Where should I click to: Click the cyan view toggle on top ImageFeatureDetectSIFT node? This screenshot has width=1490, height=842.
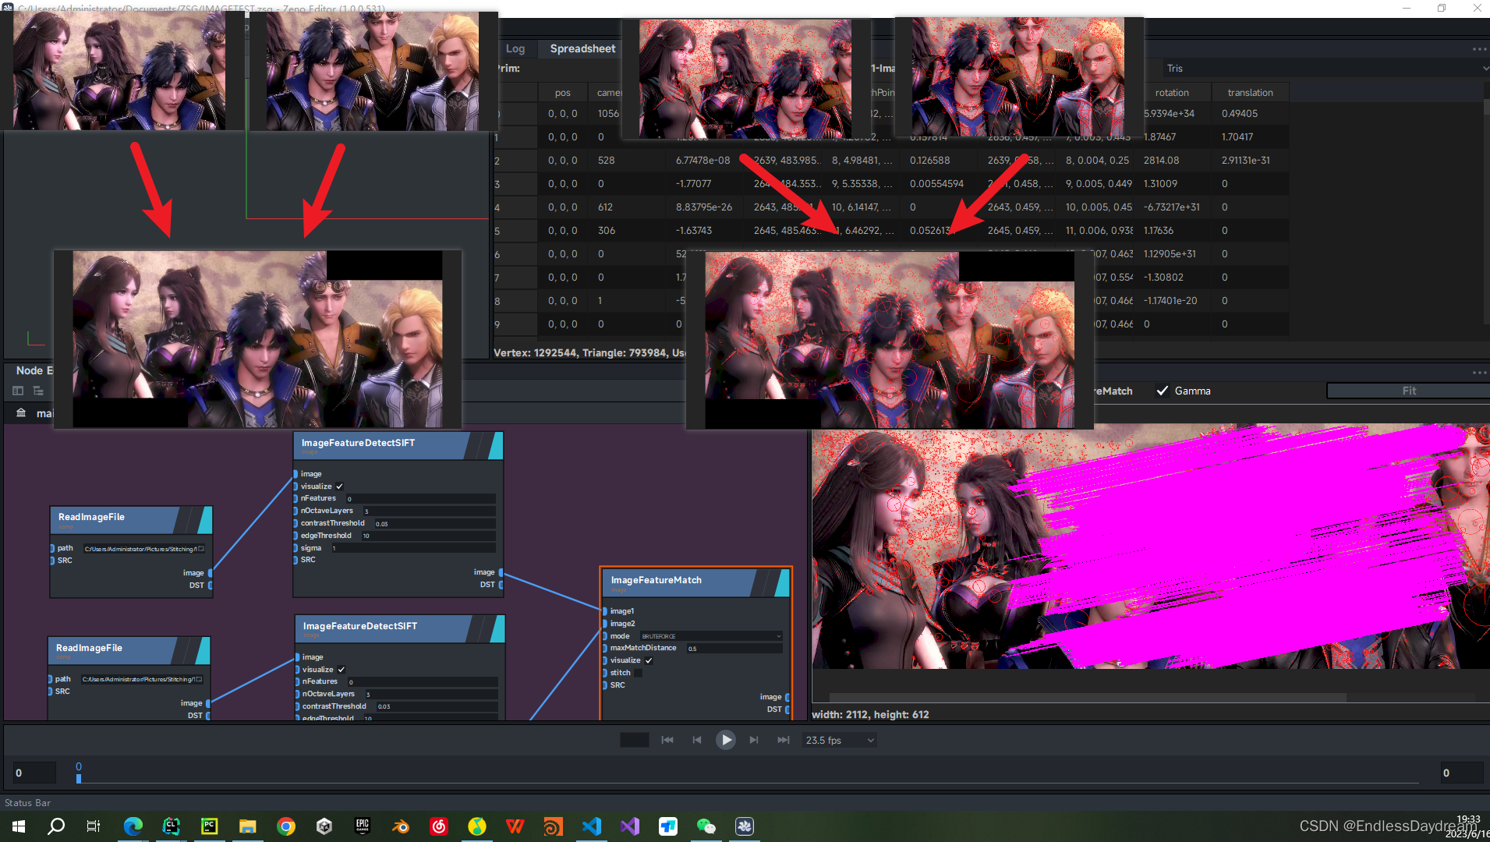pyautogui.click(x=495, y=445)
